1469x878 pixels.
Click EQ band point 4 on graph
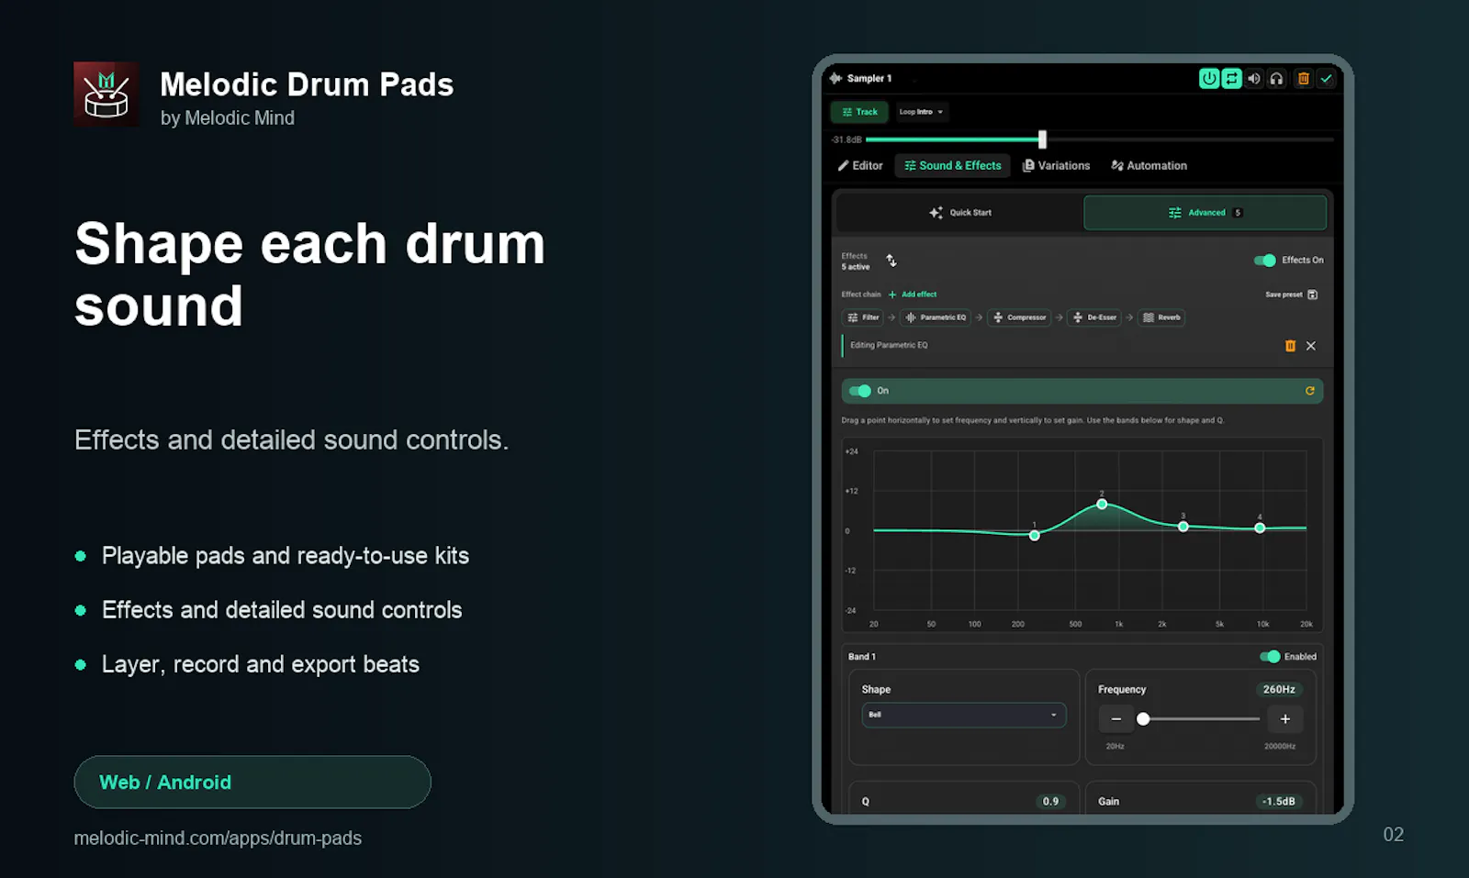click(x=1260, y=528)
